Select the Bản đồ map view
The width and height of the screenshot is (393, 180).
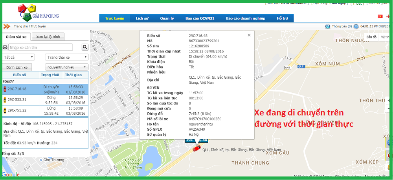point(371,37)
